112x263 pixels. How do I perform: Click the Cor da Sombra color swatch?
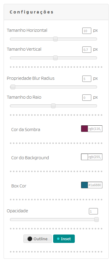point(84,129)
